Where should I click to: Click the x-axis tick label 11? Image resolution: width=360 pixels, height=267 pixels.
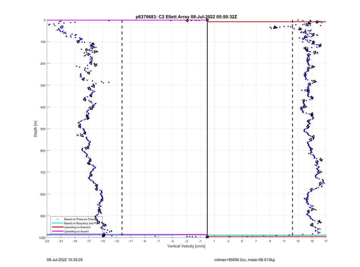click(284, 241)
